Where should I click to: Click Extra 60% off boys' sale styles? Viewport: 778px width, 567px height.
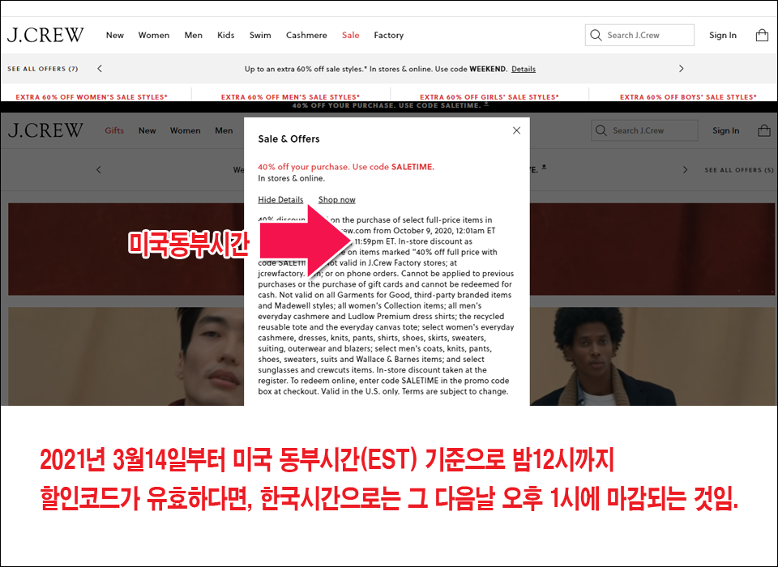pos(688,96)
